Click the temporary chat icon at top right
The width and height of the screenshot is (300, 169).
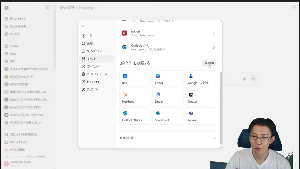pos(293,8)
